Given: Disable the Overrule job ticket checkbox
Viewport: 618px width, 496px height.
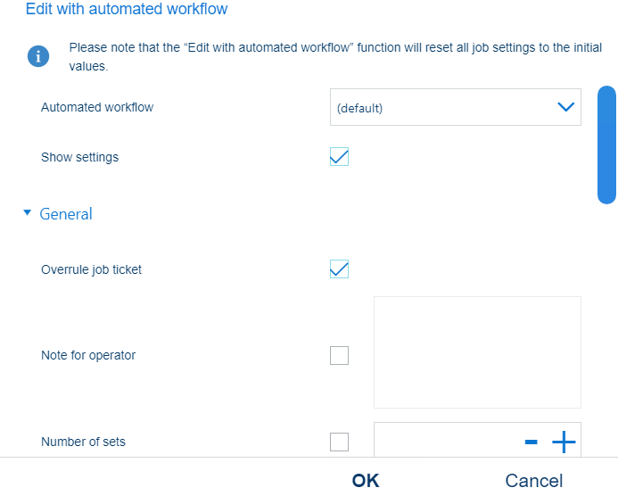Looking at the screenshot, I should [x=339, y=269].
